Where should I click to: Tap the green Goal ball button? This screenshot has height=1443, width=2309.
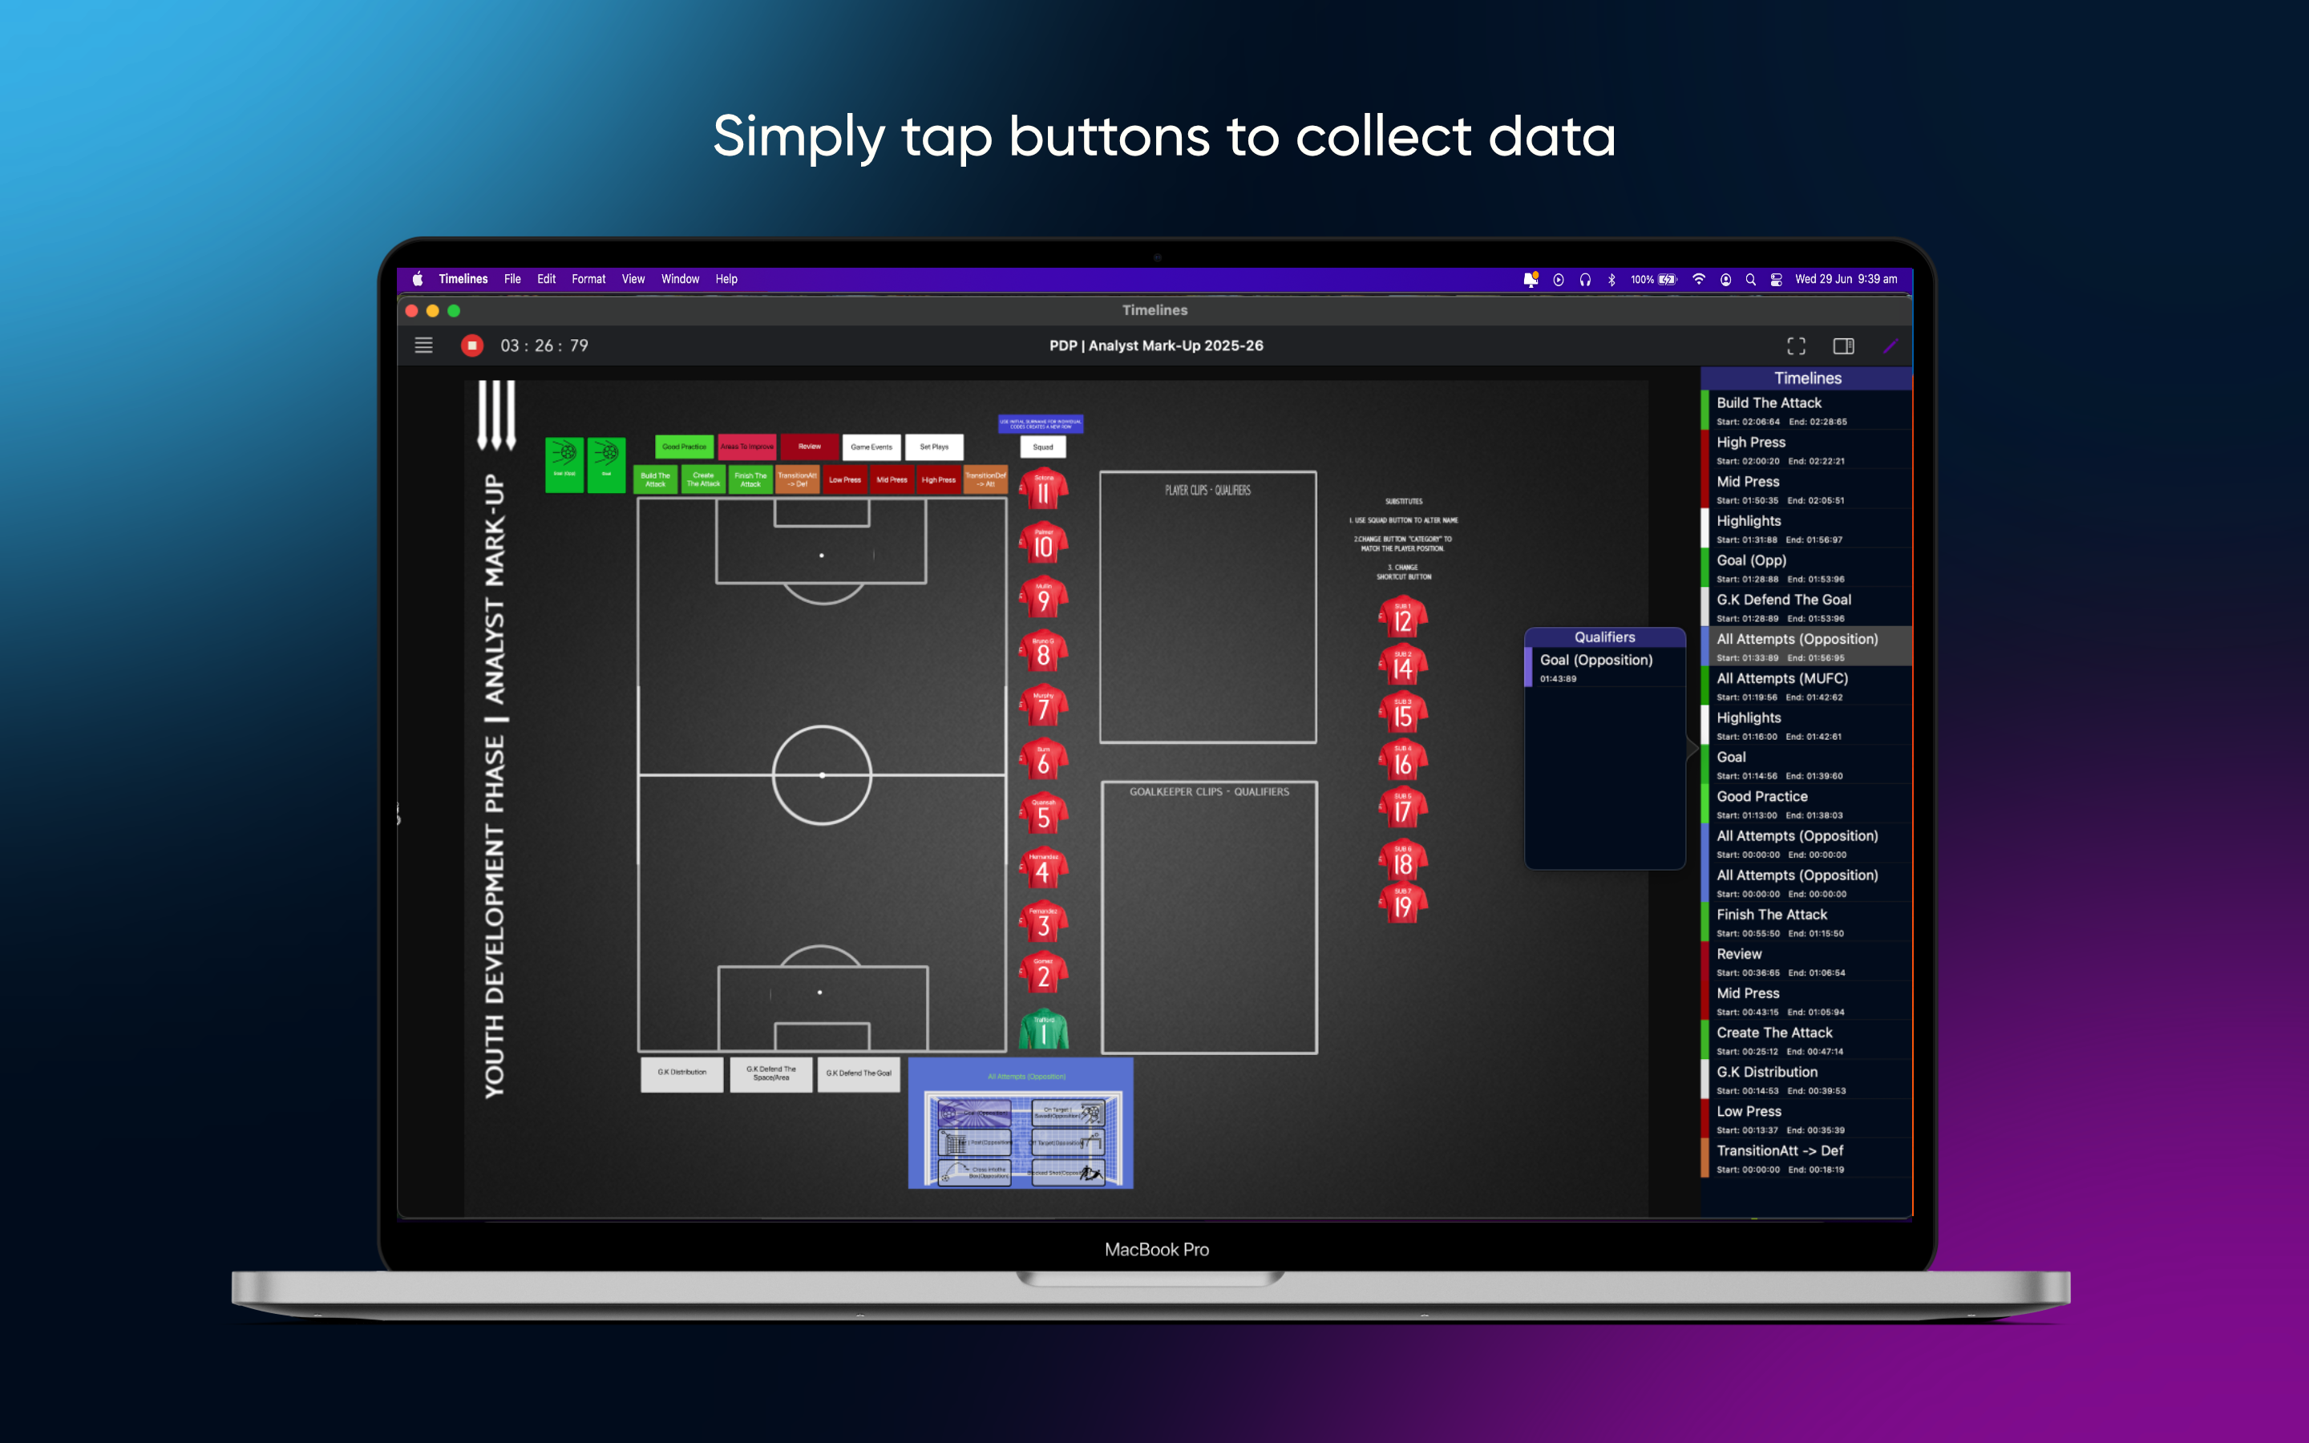607,465
